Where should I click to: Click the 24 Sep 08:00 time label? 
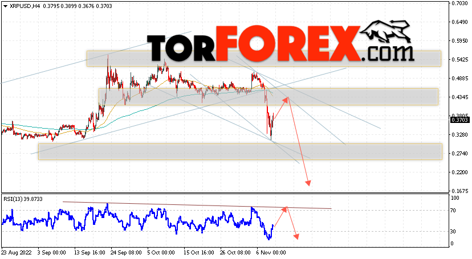(x=126, y=252)
